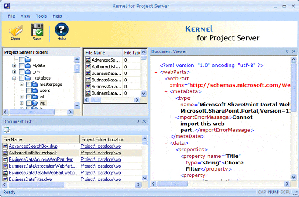The width and height of the screenshot is (299, 197).
Task: Click File Type column header in file list
Action: point(132,53)
